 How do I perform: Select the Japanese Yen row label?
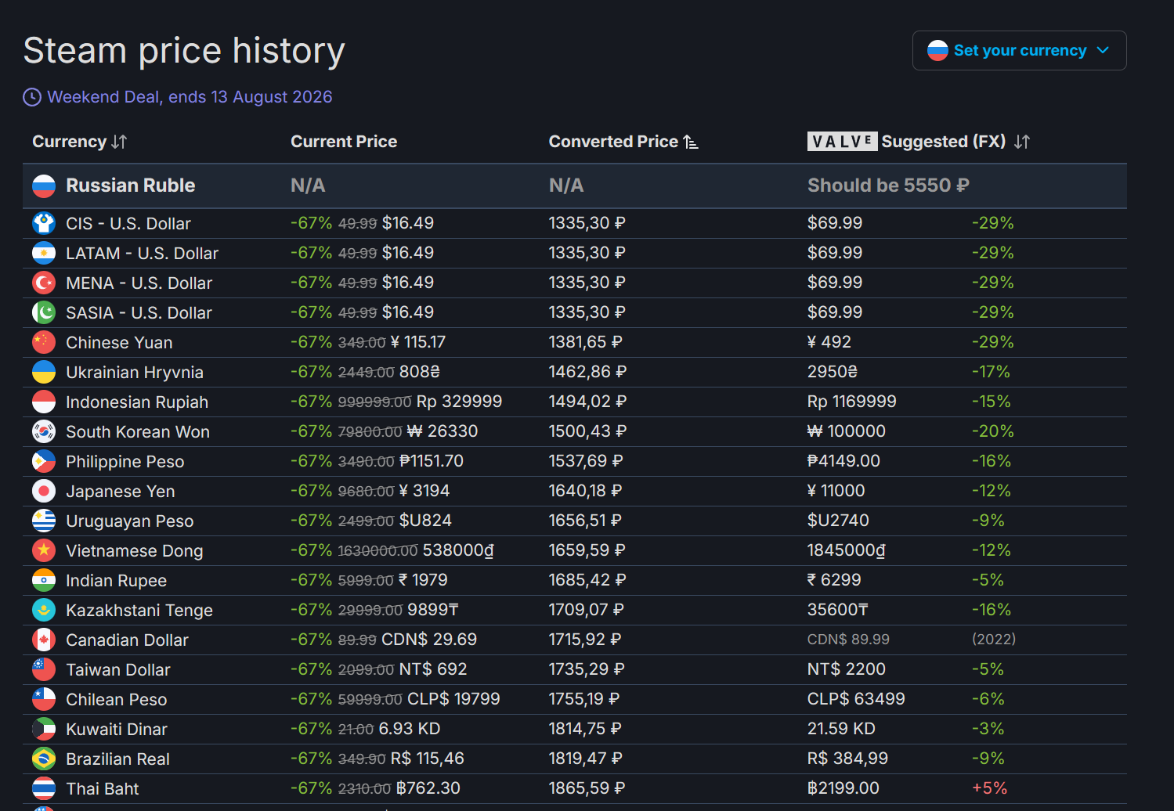[x=121, y=492]
